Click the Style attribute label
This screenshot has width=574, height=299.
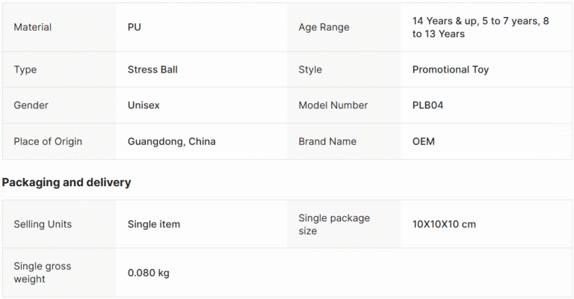coord(310,70)
